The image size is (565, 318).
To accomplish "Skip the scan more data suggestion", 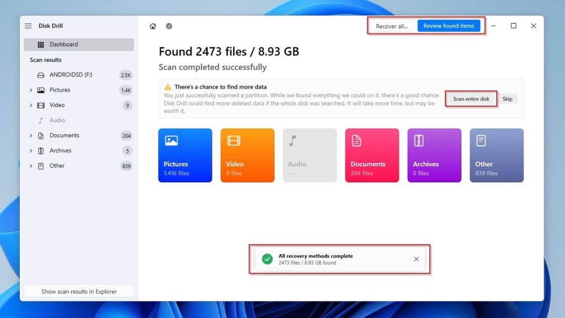I will pyautogui.click(x=507, y=99).
